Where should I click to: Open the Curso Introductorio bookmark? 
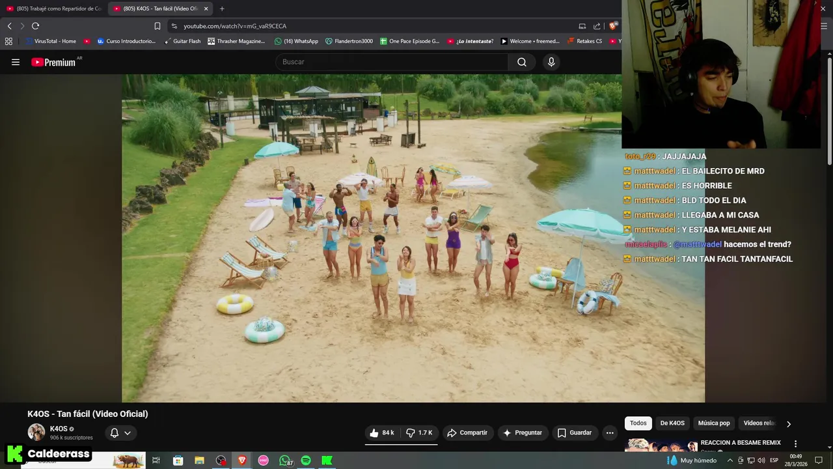126,41
